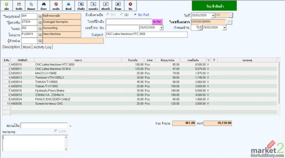This screenshot has width=285, height=158.
Task: Open the Activity Log tab
Action: coord(42,47)
